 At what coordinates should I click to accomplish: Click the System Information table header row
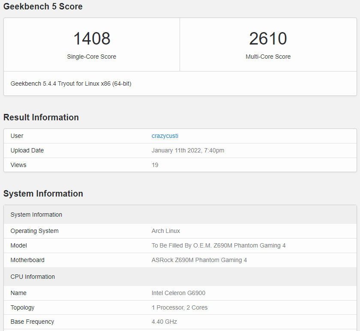[180, 215]
